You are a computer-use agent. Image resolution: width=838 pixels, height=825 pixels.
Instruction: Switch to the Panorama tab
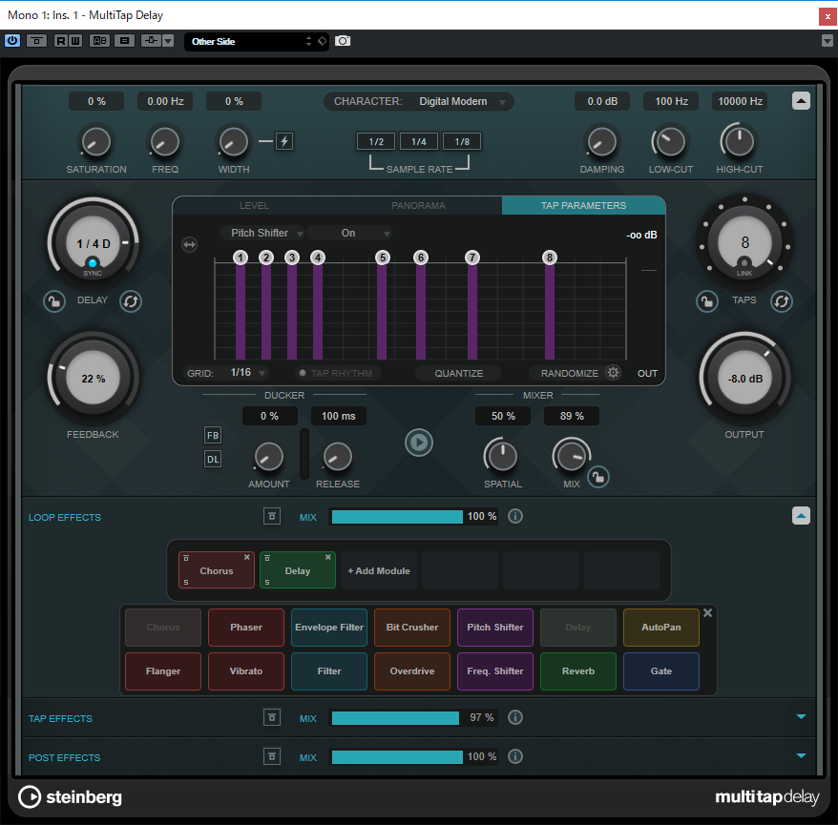pyautogui.click(x=418, y=206)
